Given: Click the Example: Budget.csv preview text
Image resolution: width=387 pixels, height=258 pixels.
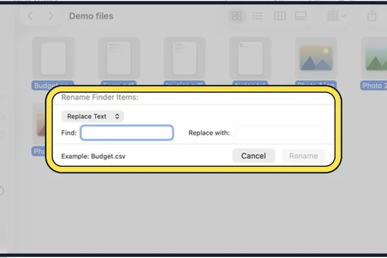Looking at the screenshot, I should [94, 156].
